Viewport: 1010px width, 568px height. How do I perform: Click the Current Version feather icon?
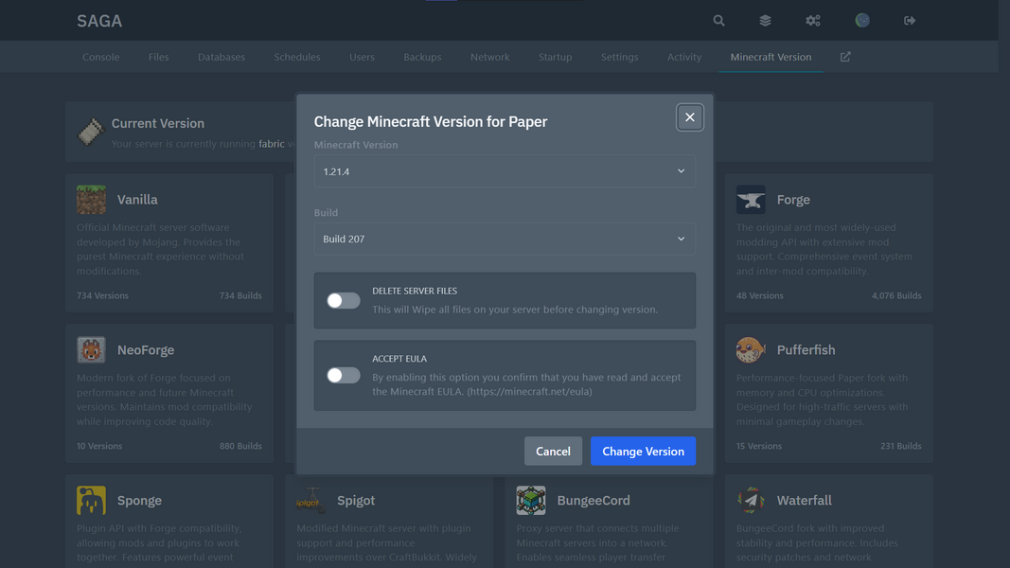tap(91, 132)
